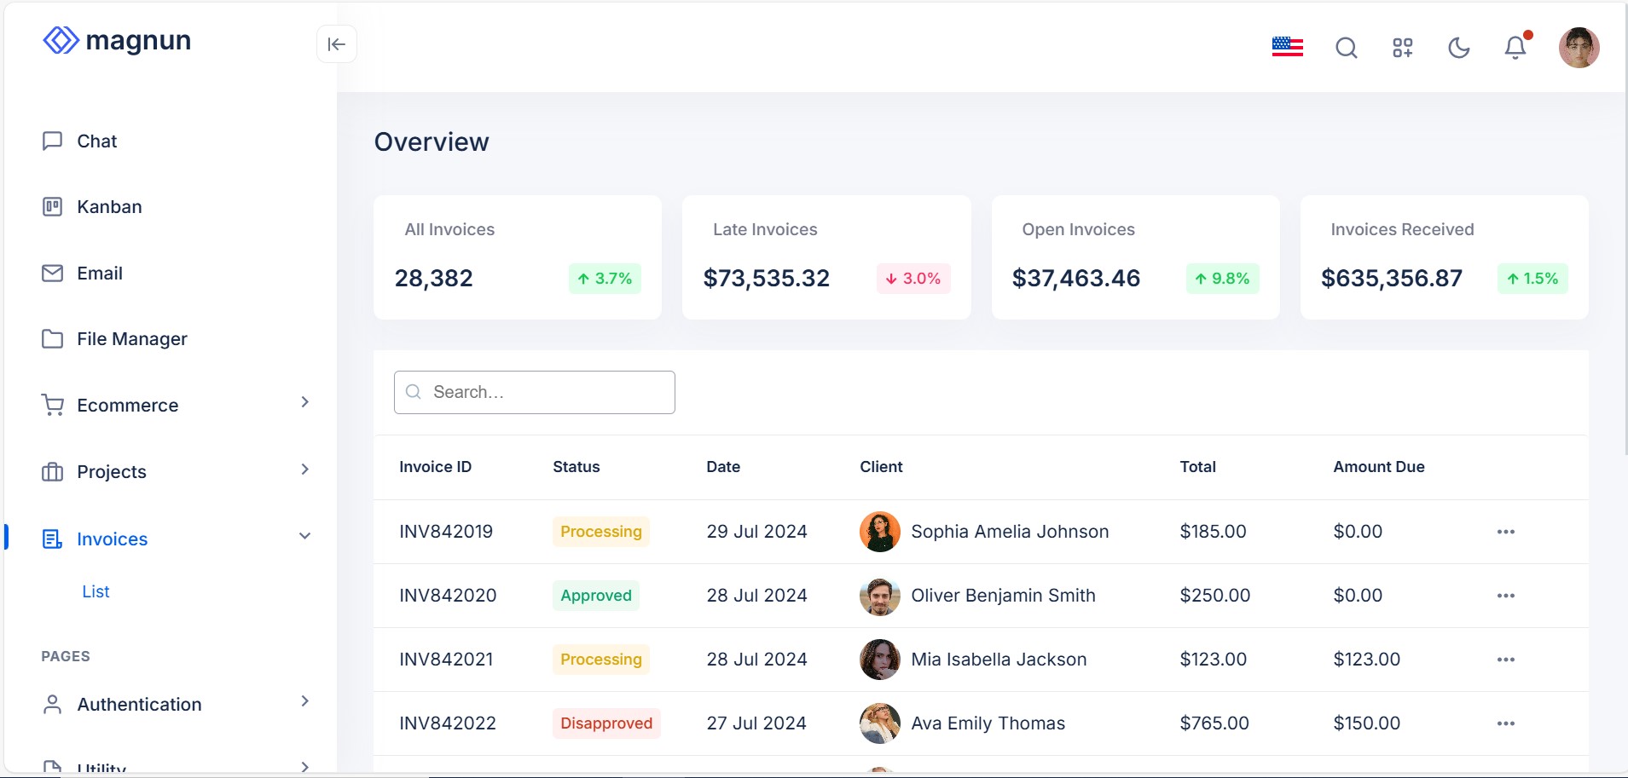This screenshot has height=778, width=1628.
Task: Collapse the Invoices submenu
Action: (x=303, y=536)
